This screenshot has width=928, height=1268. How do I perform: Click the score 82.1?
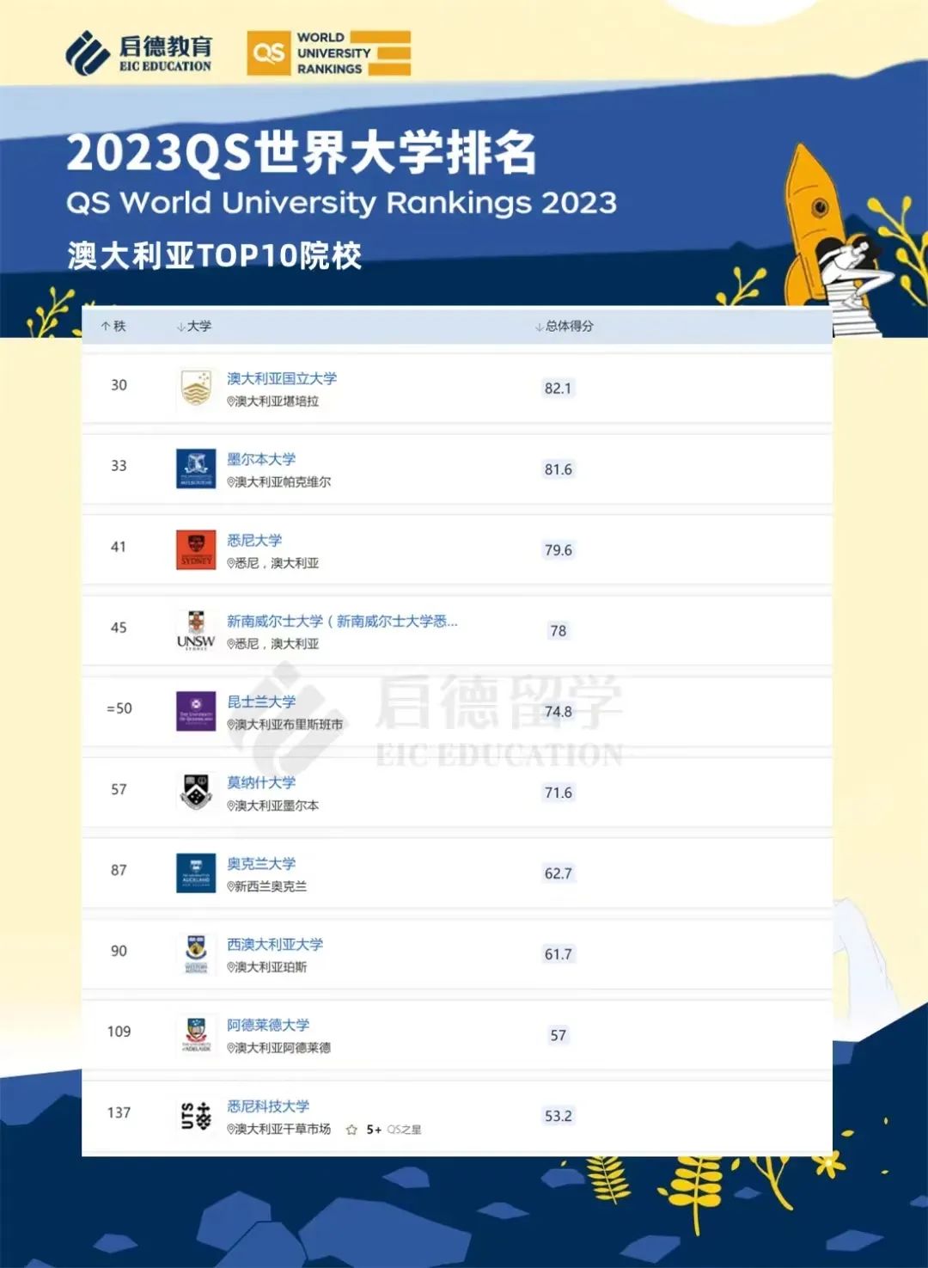[x=558, y=389]
